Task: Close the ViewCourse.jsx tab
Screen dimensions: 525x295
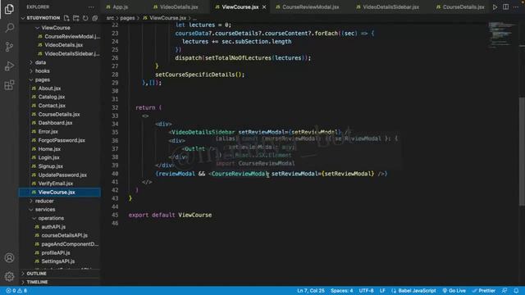Action: tap(264, 7)
